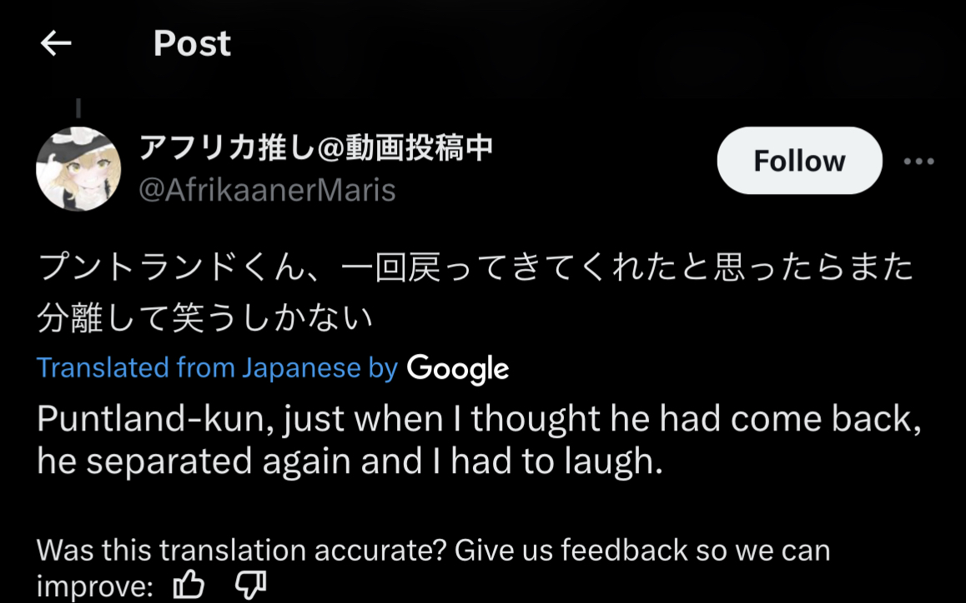This screenshot has height=603, width=966.
Task: Rate the translation with thumbs down
Action: pos(250,585)
